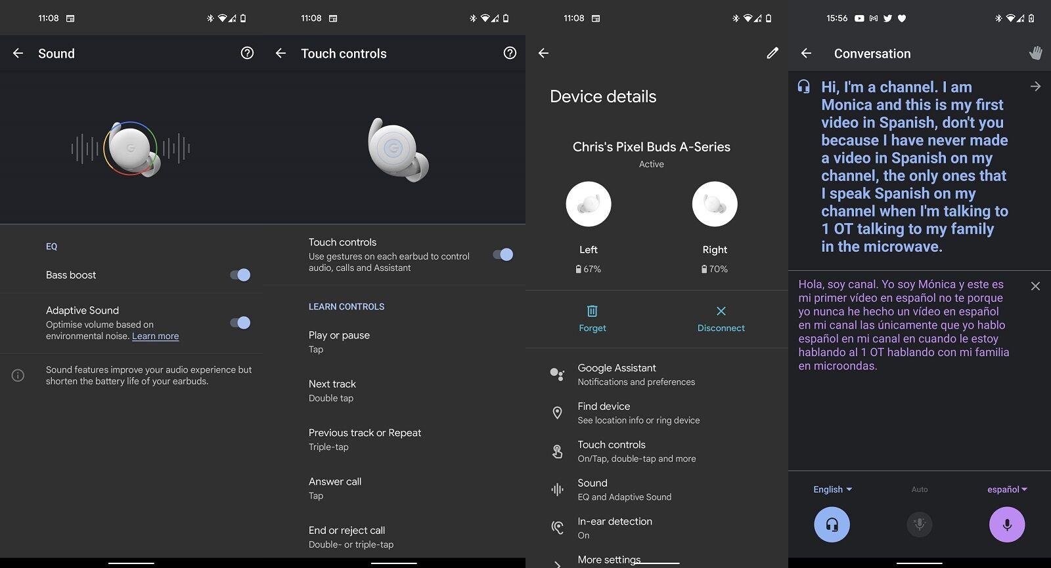Tap the Auto label between languages
1051x568 pixels.
920,489
